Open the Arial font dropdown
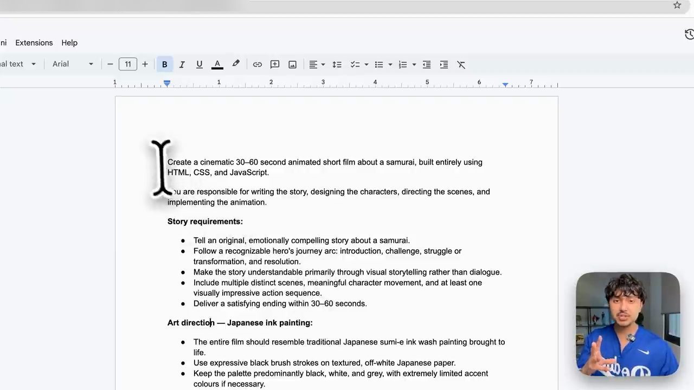Viewport: 694px width, 390px height. point(73,64)
